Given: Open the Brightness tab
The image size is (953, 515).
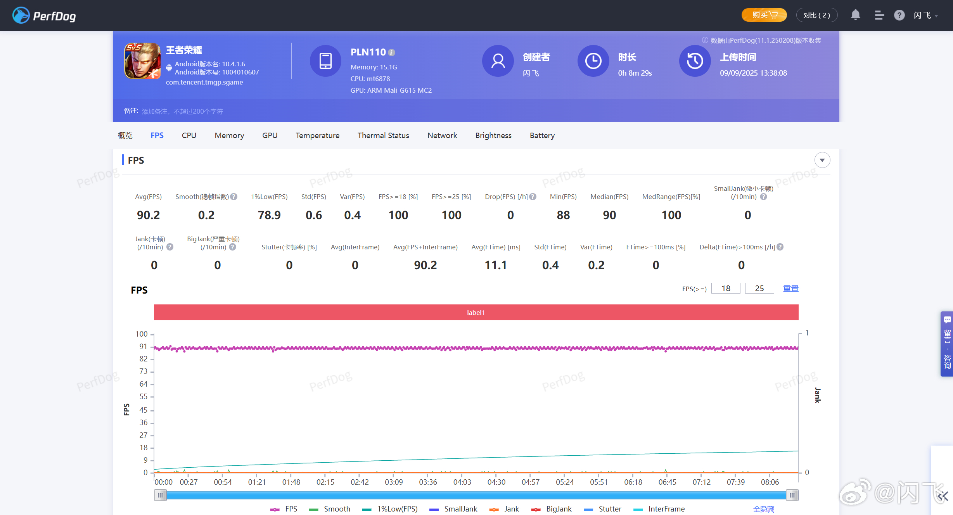Looking at the screenshot, I should tap(493, 135).
